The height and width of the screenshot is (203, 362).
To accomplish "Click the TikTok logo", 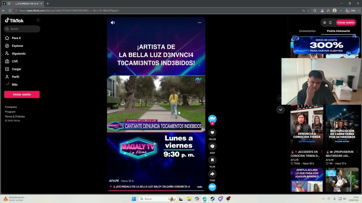I will click(14, 20).
